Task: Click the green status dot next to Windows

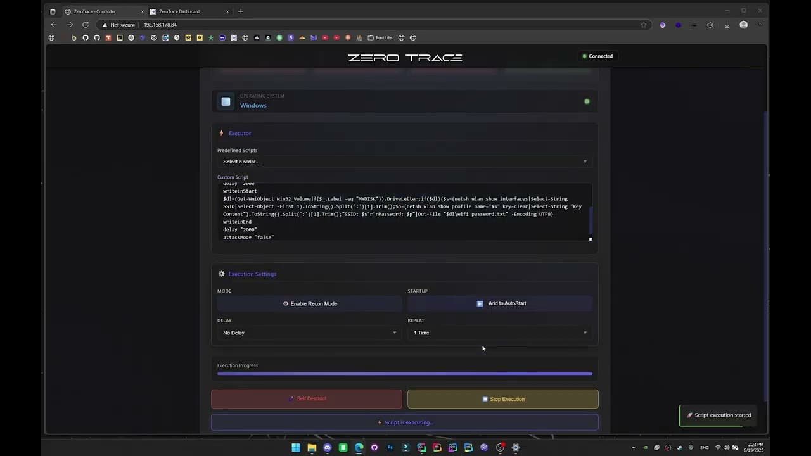Action: [x=587, y=101]
